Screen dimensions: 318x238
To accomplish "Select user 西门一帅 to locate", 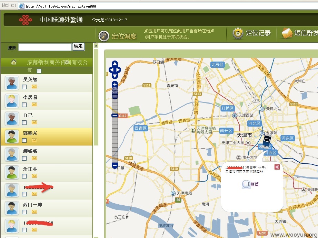I will point(32,205).
